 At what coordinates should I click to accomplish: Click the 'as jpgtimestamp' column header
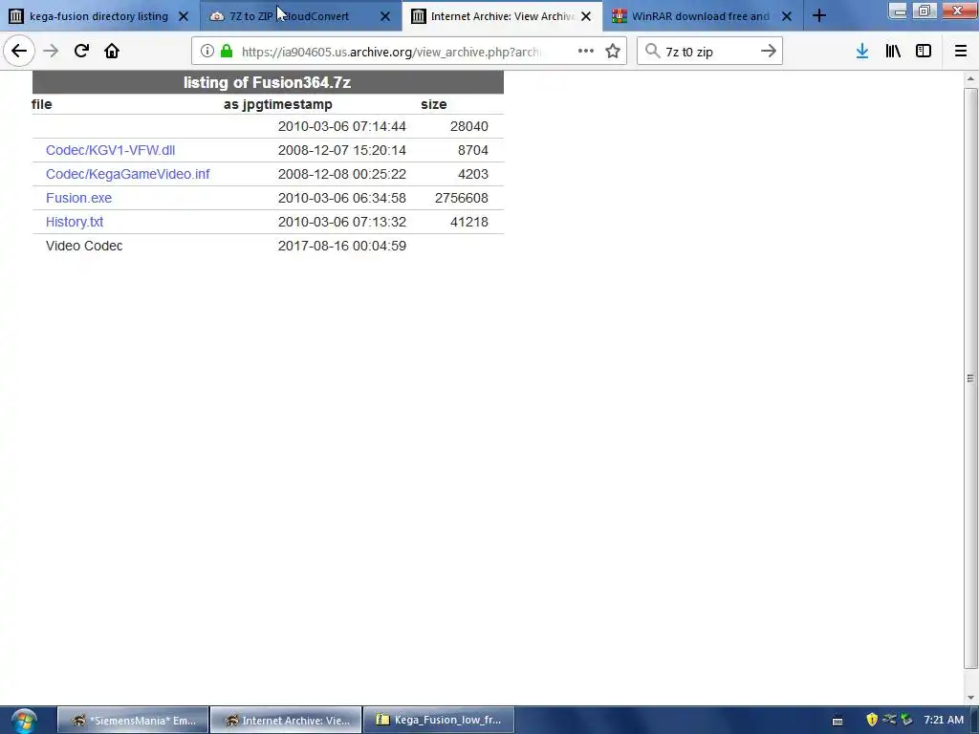pos(278,104)
